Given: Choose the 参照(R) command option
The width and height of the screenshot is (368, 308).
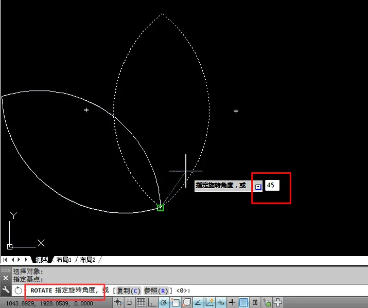Looking at the screenshot, I should click(157, 291).
